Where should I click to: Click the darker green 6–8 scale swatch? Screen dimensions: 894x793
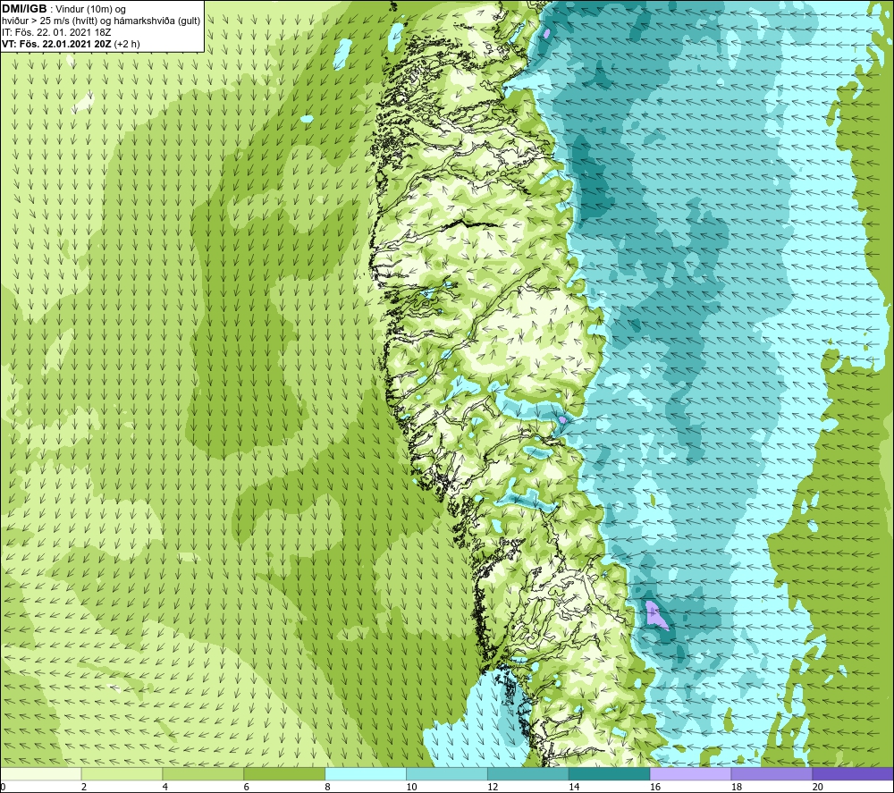coord(284,774)
